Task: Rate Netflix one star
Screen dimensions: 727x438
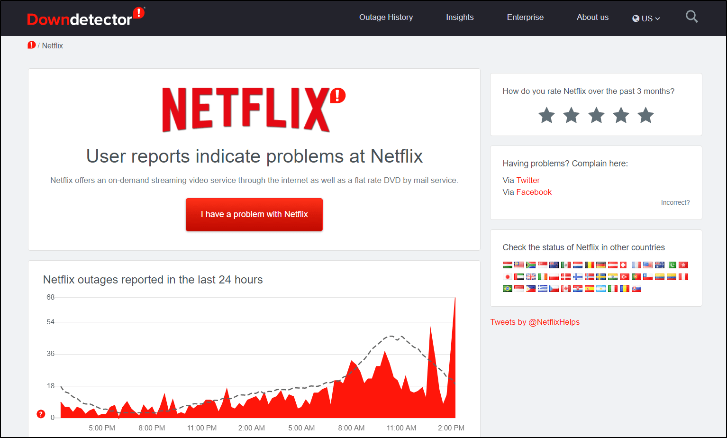Action: [x=546, y=115]
